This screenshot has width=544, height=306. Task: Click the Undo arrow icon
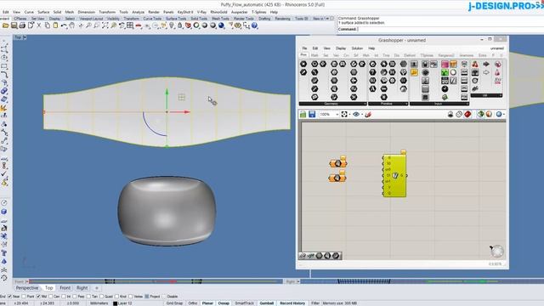coord(64,25)
